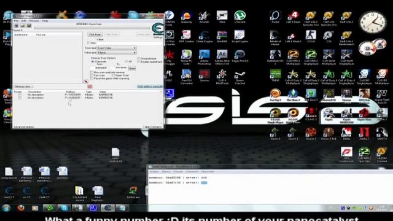393x221 pixels.
Task: Toggle Pause the game while scanning
Action: (x=91, y=79)
